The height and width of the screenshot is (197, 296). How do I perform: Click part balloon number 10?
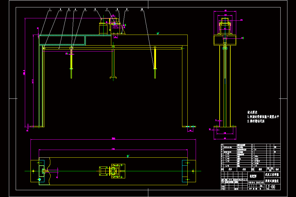pos(142,9)
